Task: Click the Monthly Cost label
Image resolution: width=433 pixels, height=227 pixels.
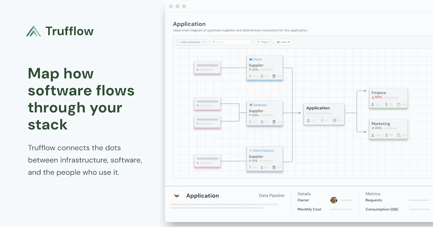Action: click(309, 209)
